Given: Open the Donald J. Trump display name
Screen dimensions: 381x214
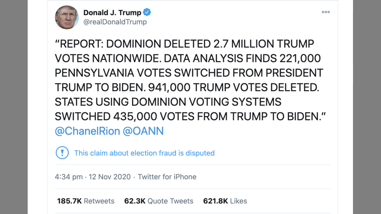Looking at the screenshot, I should coord(112,13).
